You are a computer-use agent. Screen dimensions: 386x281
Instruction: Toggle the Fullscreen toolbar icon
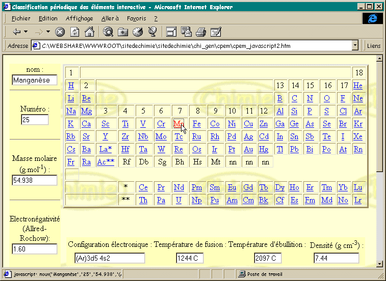171,32
